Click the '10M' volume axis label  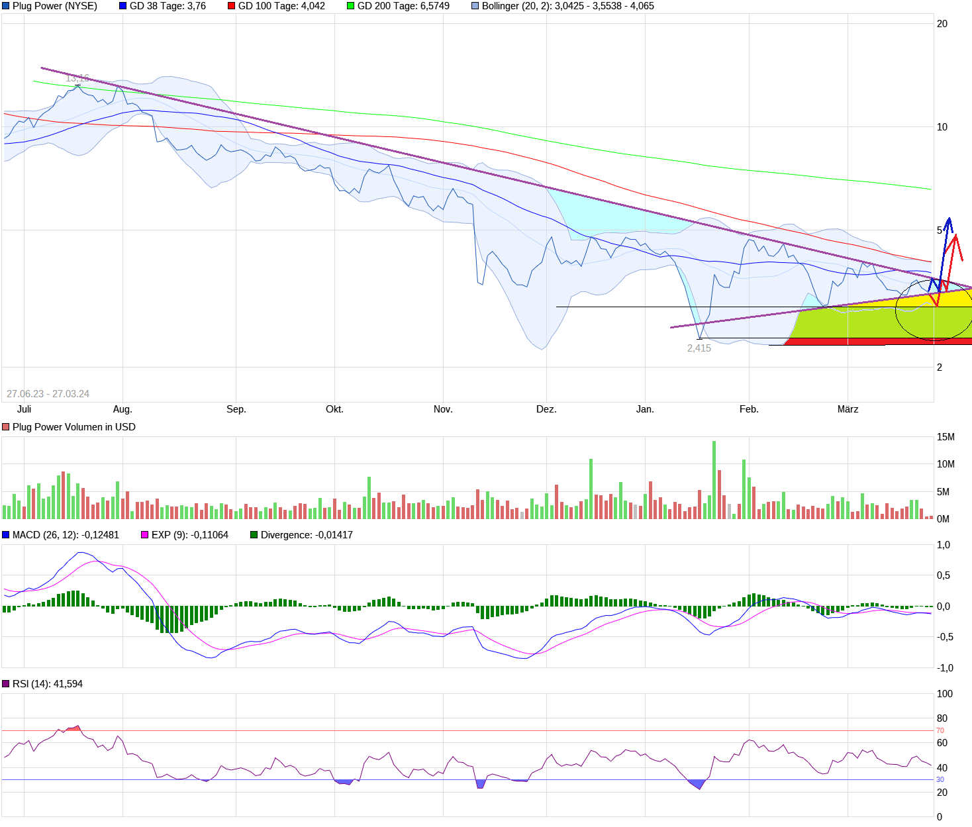coord(946,464)
